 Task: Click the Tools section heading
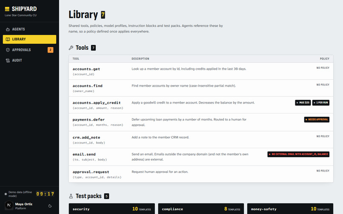(x=82, y=48)
